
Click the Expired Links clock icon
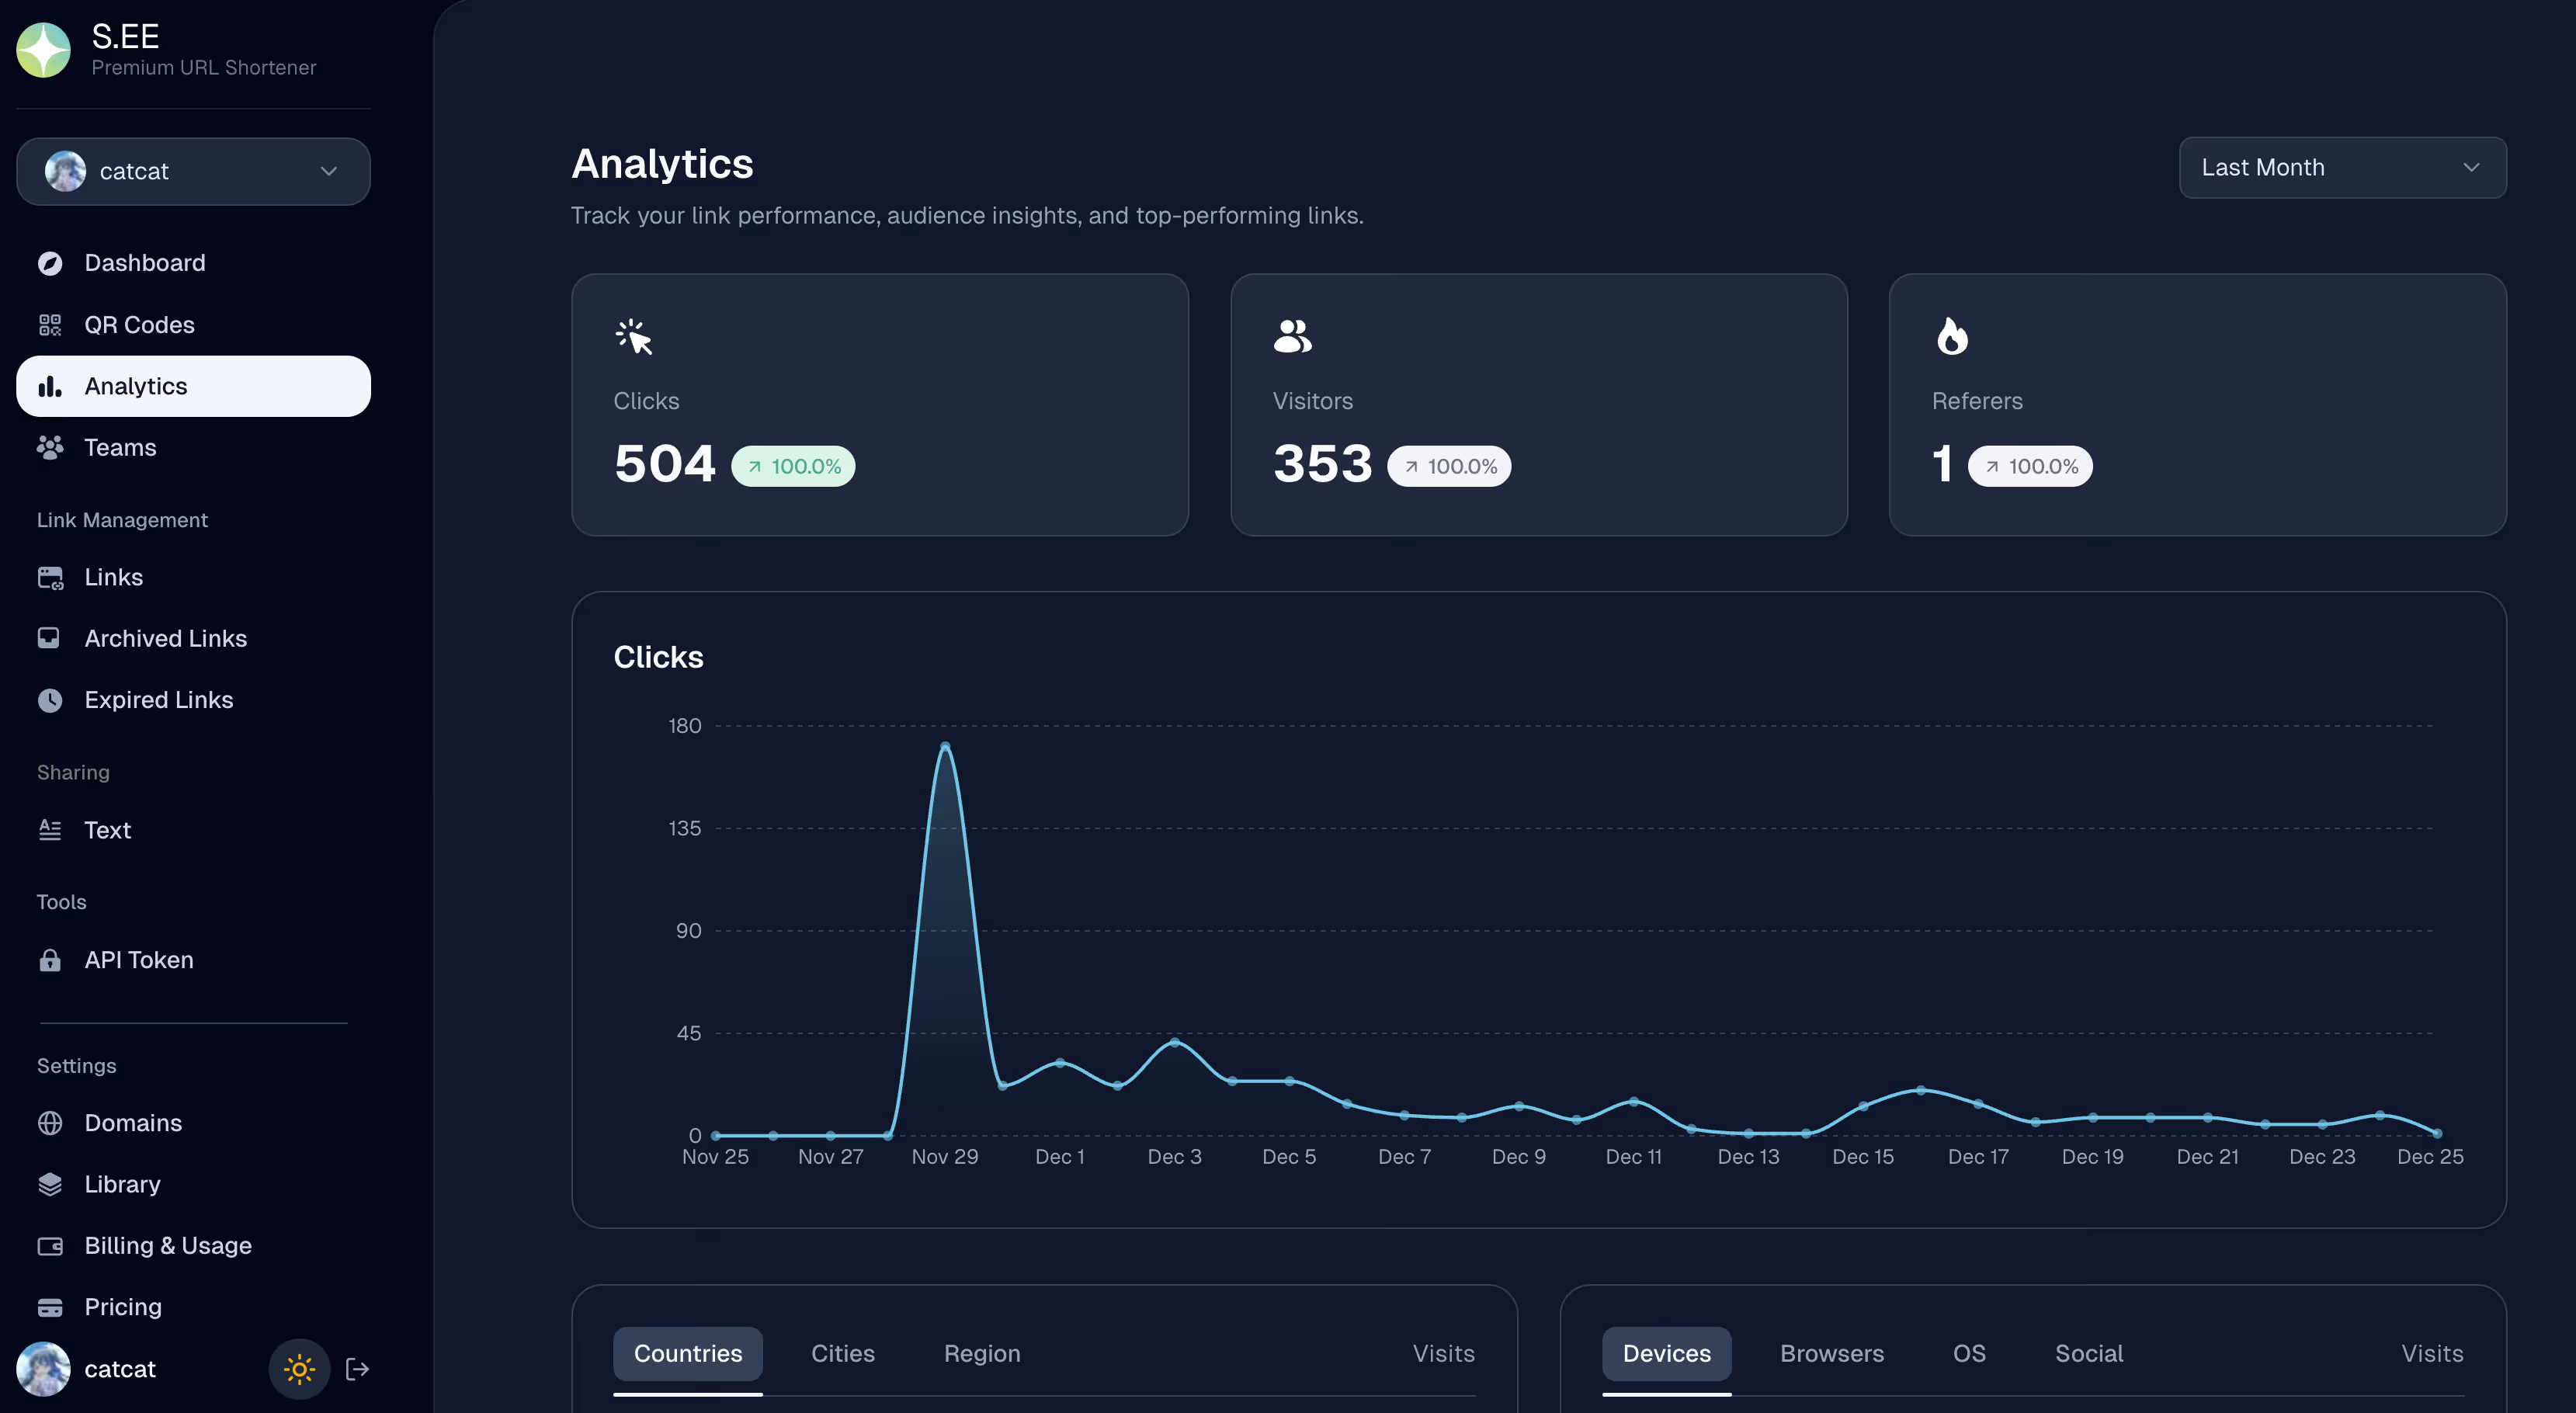click(x=50, y=700)
